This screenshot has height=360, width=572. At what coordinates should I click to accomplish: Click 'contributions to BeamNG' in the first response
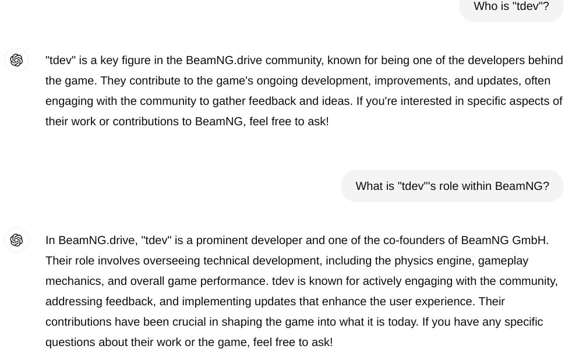(x=152, y=122)
